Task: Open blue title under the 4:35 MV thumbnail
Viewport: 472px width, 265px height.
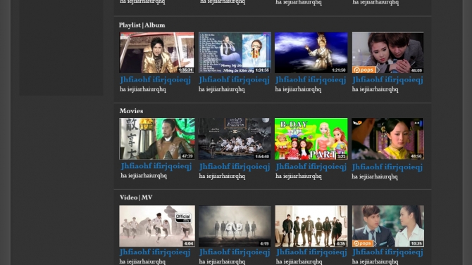Action: tap(311, 252)
